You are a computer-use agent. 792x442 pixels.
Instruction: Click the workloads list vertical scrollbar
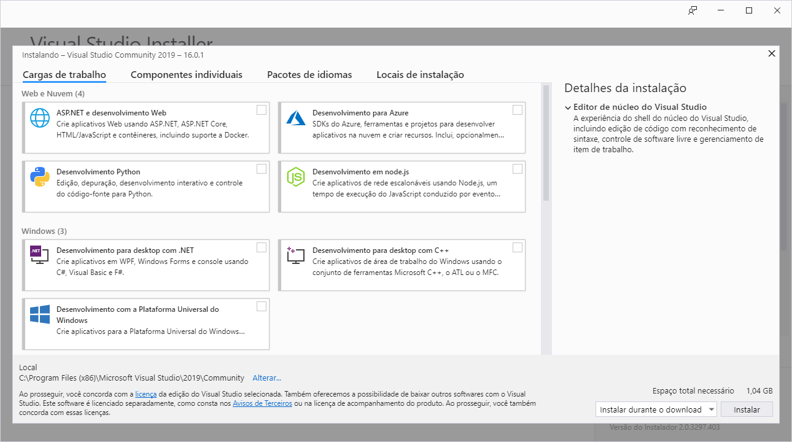(x=546, y=143)
